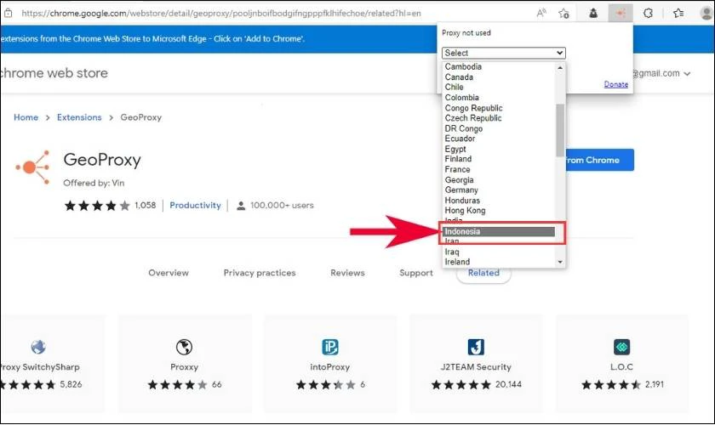Open the Productivity category link
The height and width of the screenshot is (425, 715).
click(x=195, y=206)
